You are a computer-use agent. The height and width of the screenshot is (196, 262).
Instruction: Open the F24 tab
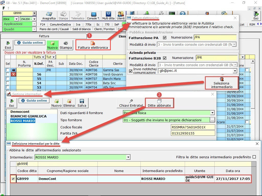pos(43,24)
